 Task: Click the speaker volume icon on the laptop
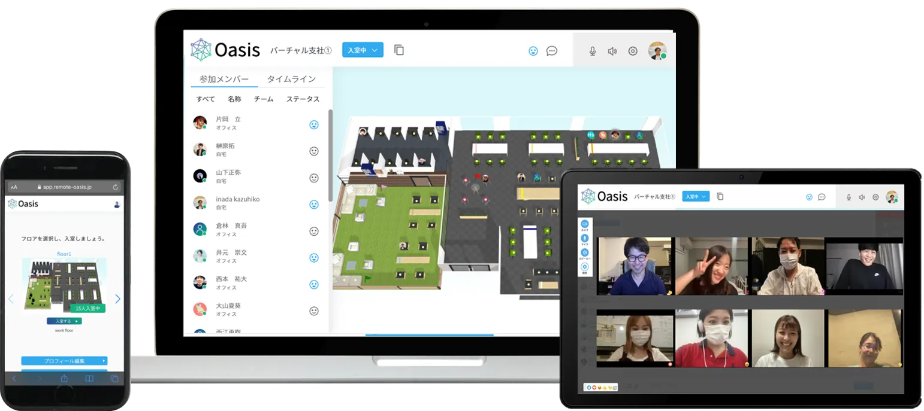(x=612, y=51)
